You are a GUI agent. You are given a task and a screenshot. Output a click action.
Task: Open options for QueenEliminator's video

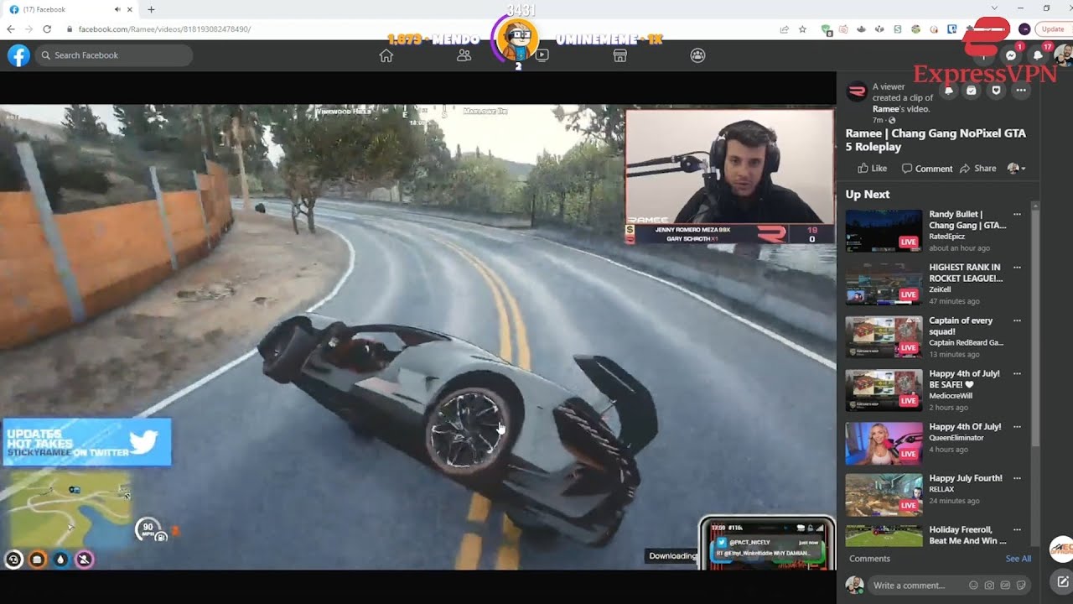pyautogui.click(x=1017, y=427)
